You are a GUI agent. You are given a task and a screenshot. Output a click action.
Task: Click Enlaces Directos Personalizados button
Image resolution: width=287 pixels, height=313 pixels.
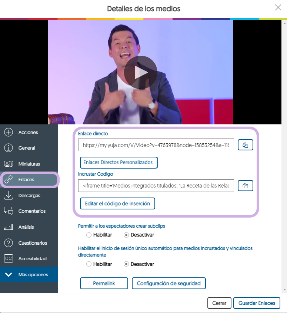tap(119, 163)
